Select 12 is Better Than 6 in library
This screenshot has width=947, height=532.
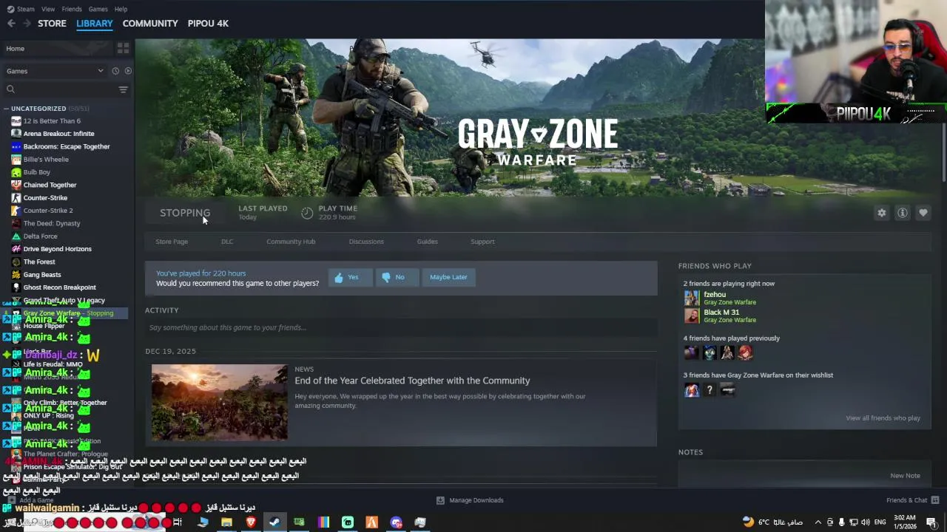click(52, 121)
